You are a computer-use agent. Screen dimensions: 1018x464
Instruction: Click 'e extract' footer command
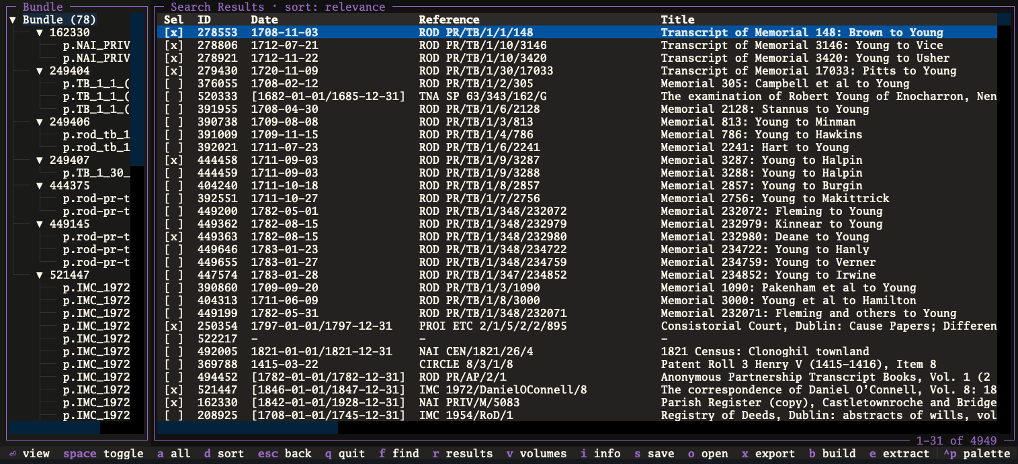click(900, 453)
